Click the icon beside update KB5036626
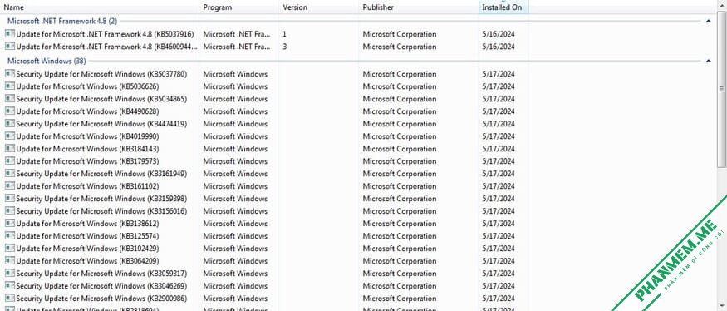This screenshot has height=311, width=727. click(10, 86)
